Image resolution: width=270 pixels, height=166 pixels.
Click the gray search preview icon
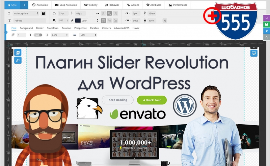(267, 37)
